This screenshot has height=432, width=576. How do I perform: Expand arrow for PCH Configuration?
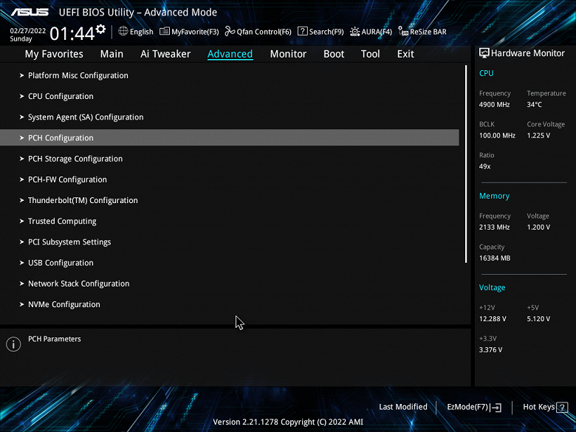tap(21, 138)
